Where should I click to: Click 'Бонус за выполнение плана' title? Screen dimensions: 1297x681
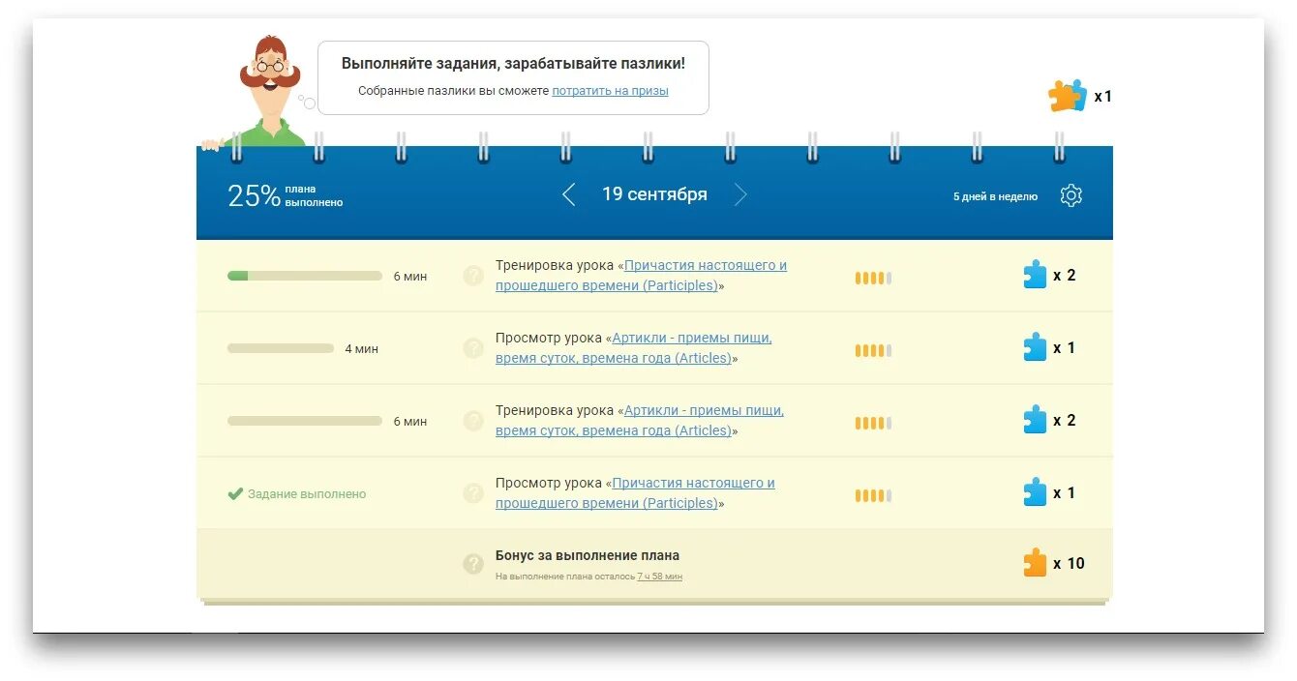588,556
